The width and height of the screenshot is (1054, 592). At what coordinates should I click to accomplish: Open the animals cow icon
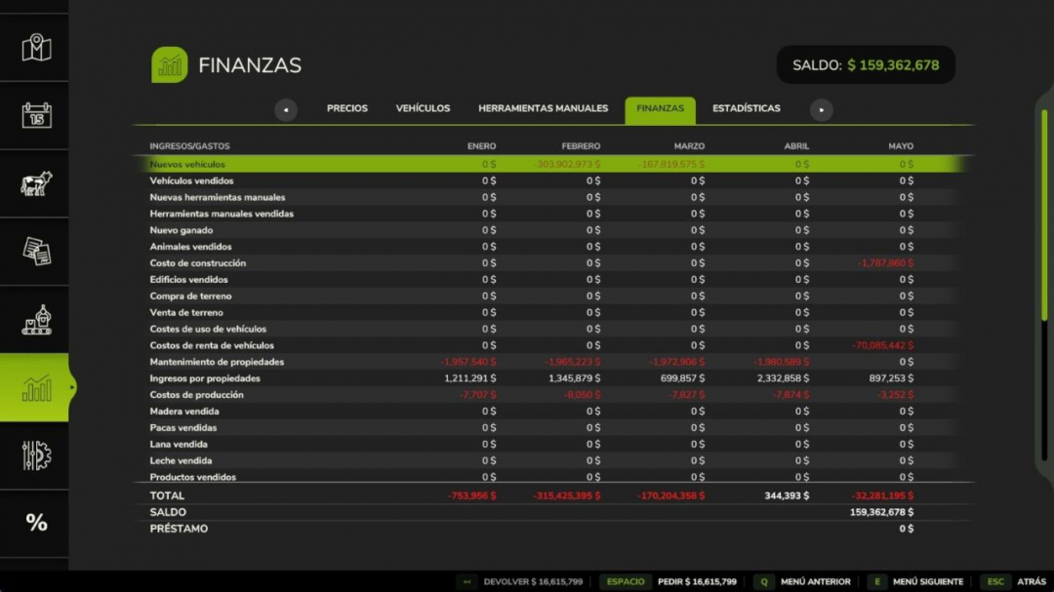36,183
